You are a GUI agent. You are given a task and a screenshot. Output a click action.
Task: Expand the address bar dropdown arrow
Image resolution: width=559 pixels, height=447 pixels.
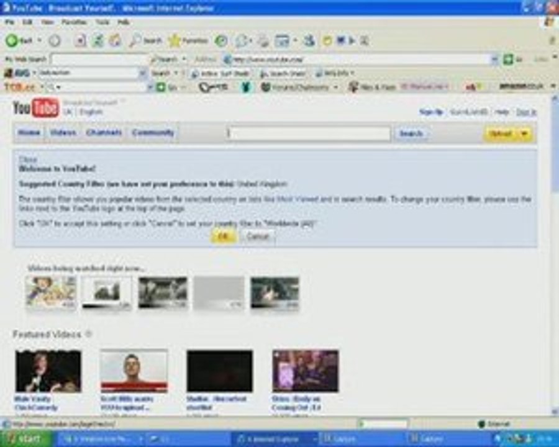pyautogui.click(x=494, y=59)
